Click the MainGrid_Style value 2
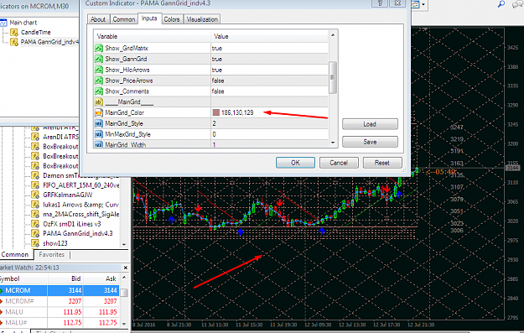The width and height of the screenshot is (524, 333). [215, 123]
